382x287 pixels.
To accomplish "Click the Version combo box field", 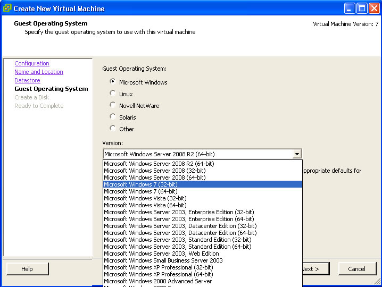I will [x=202, y=154].
